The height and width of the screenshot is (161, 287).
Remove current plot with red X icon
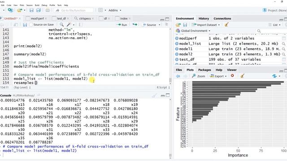click(x=232, y=76)
